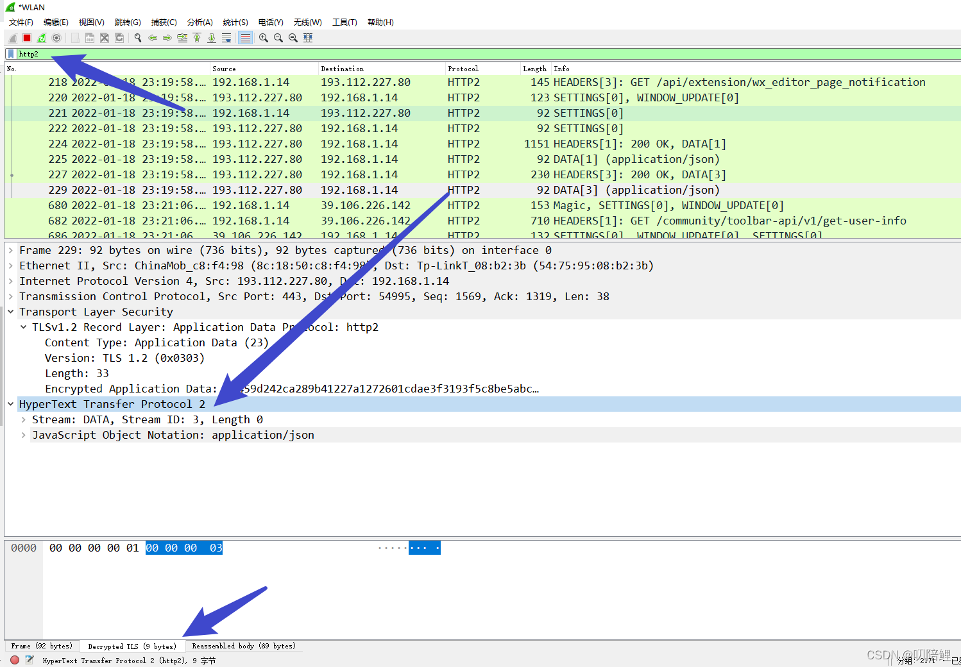Collapse HyperText Transfer Protocol 2 node

(x=11, y=404)
